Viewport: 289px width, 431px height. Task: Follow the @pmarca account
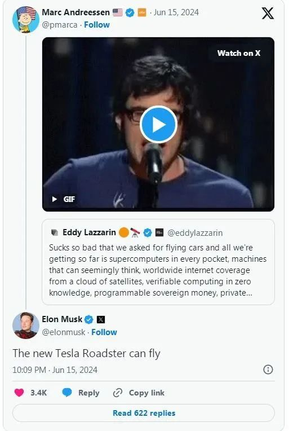coord(97,25)
